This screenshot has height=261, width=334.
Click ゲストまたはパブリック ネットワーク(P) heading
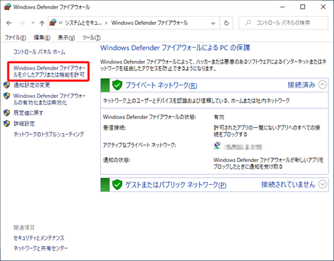tap(176, 185)
